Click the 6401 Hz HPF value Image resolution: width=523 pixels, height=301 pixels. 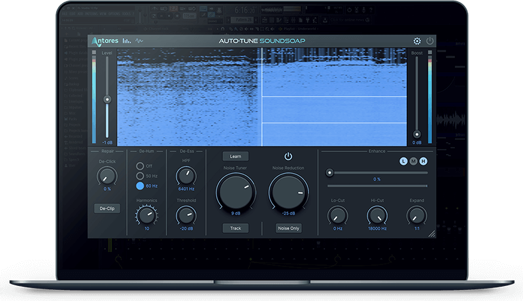coord(186,189)
